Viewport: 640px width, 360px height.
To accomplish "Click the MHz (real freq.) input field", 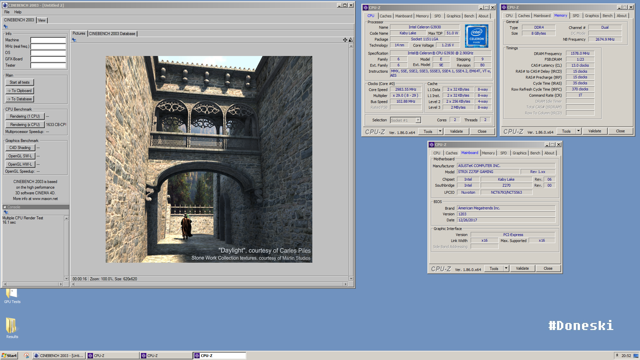I will tap(48, 46).
